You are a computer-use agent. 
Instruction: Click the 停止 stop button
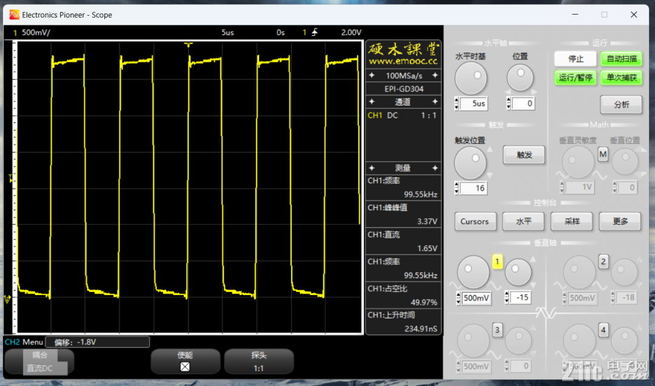(575, 59)
